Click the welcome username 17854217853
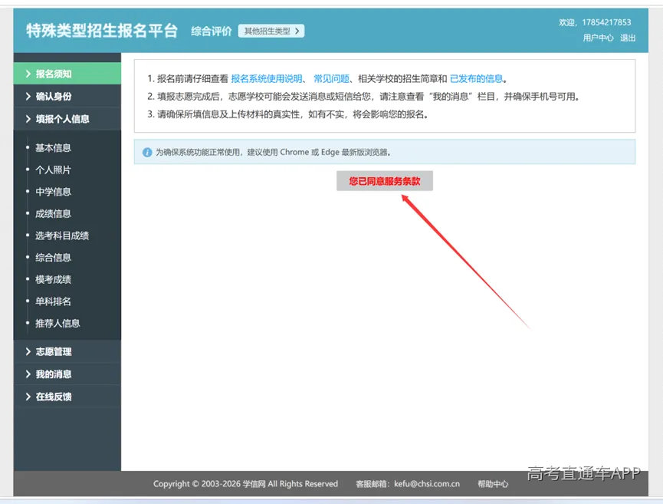The height and width of the screenshot is (504, 663). (606, 22)
